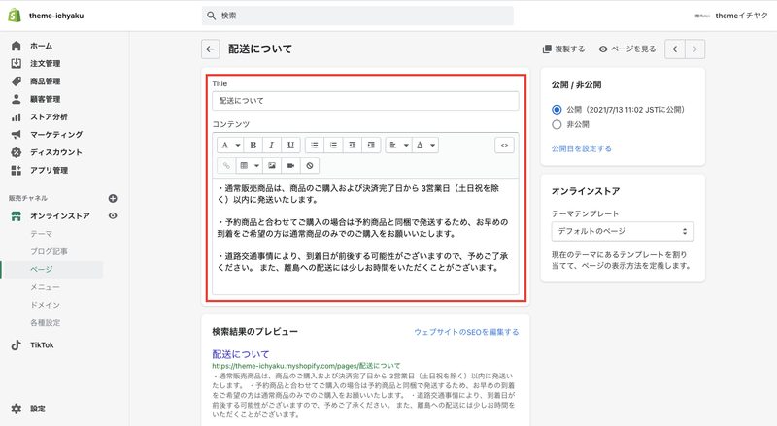Viewport: 777px width, 426px height.
Task: View online store via eye icon
Action: click(113, 215)
